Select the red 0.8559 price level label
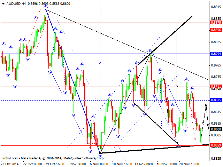The height and width of the screenshot is (167, 223). [216, 145]
